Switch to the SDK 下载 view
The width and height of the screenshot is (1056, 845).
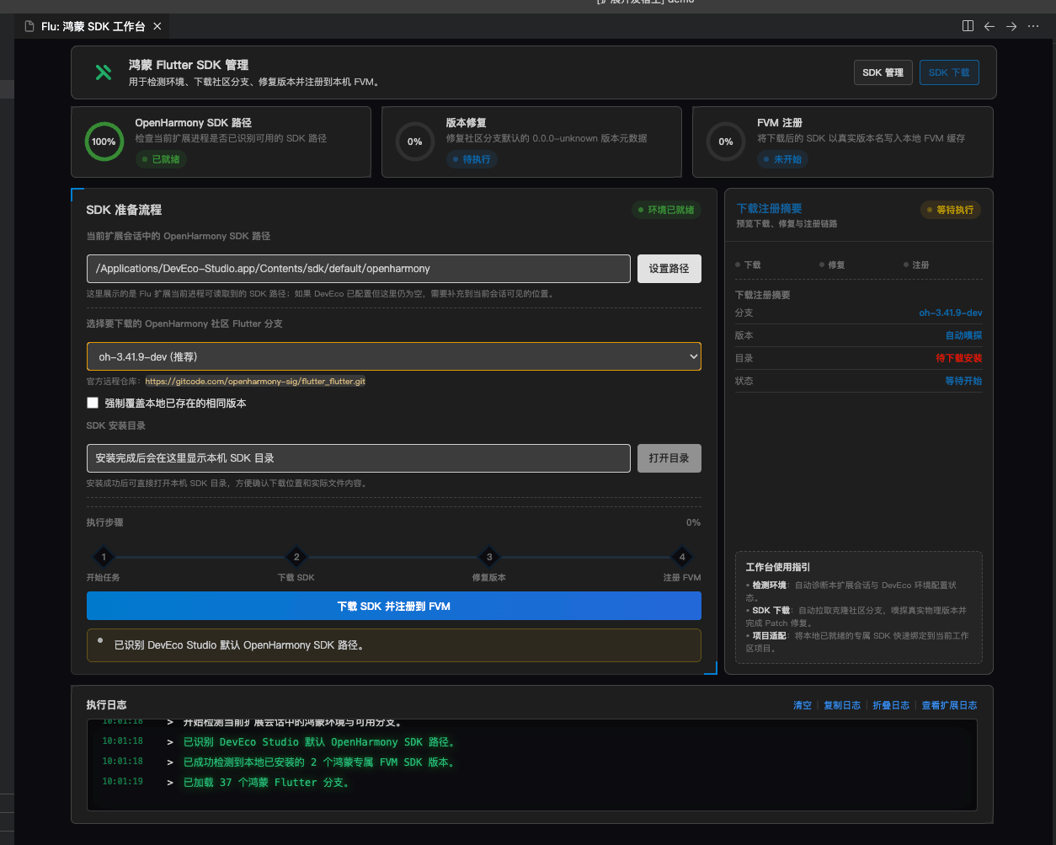(949, 72)
